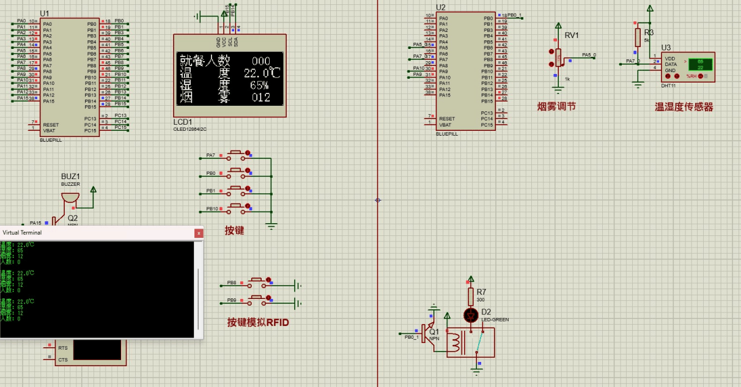
Task: Click the RV1 potentiometer resistor body
Action: (558, 59)
